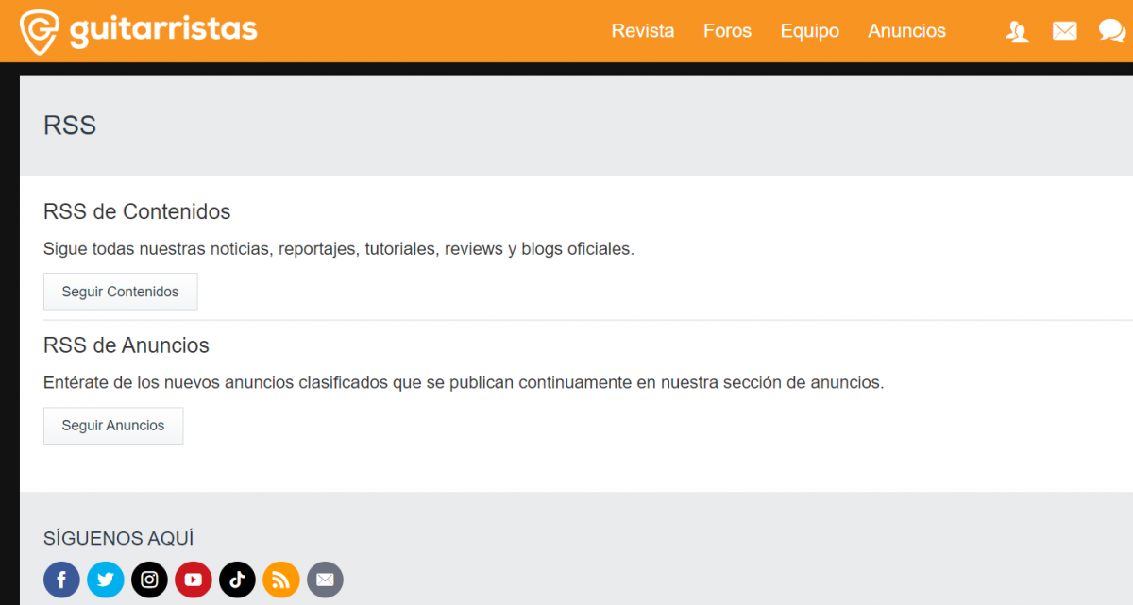This screenshot has width=1133, height=605.
Task: Click the SÍGUENOS AQUÍ heading
Action: click(x=119, y=538)
